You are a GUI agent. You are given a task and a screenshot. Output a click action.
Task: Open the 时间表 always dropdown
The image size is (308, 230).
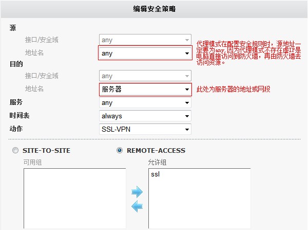tap(145, 116)
